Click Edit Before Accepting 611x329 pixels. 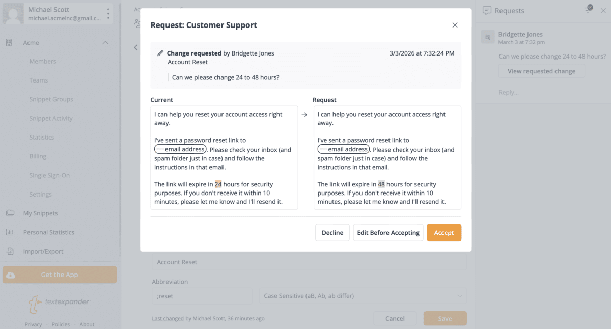[x=388, y=233]
